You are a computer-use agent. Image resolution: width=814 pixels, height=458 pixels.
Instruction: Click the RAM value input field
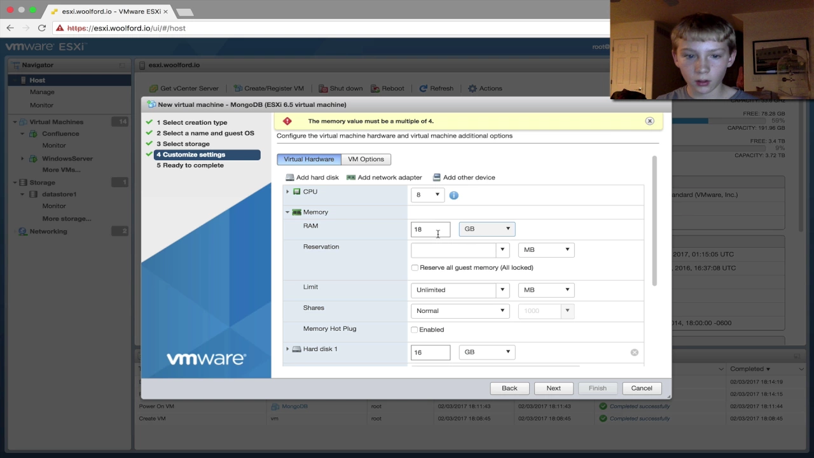(431, 229)
